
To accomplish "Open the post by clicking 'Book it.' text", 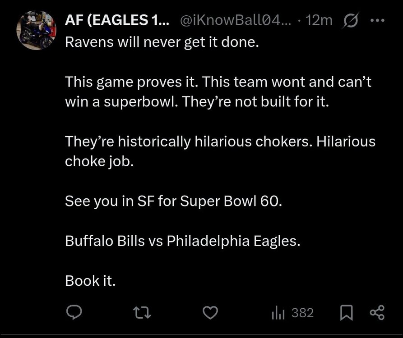I will [x=91, y=281].
